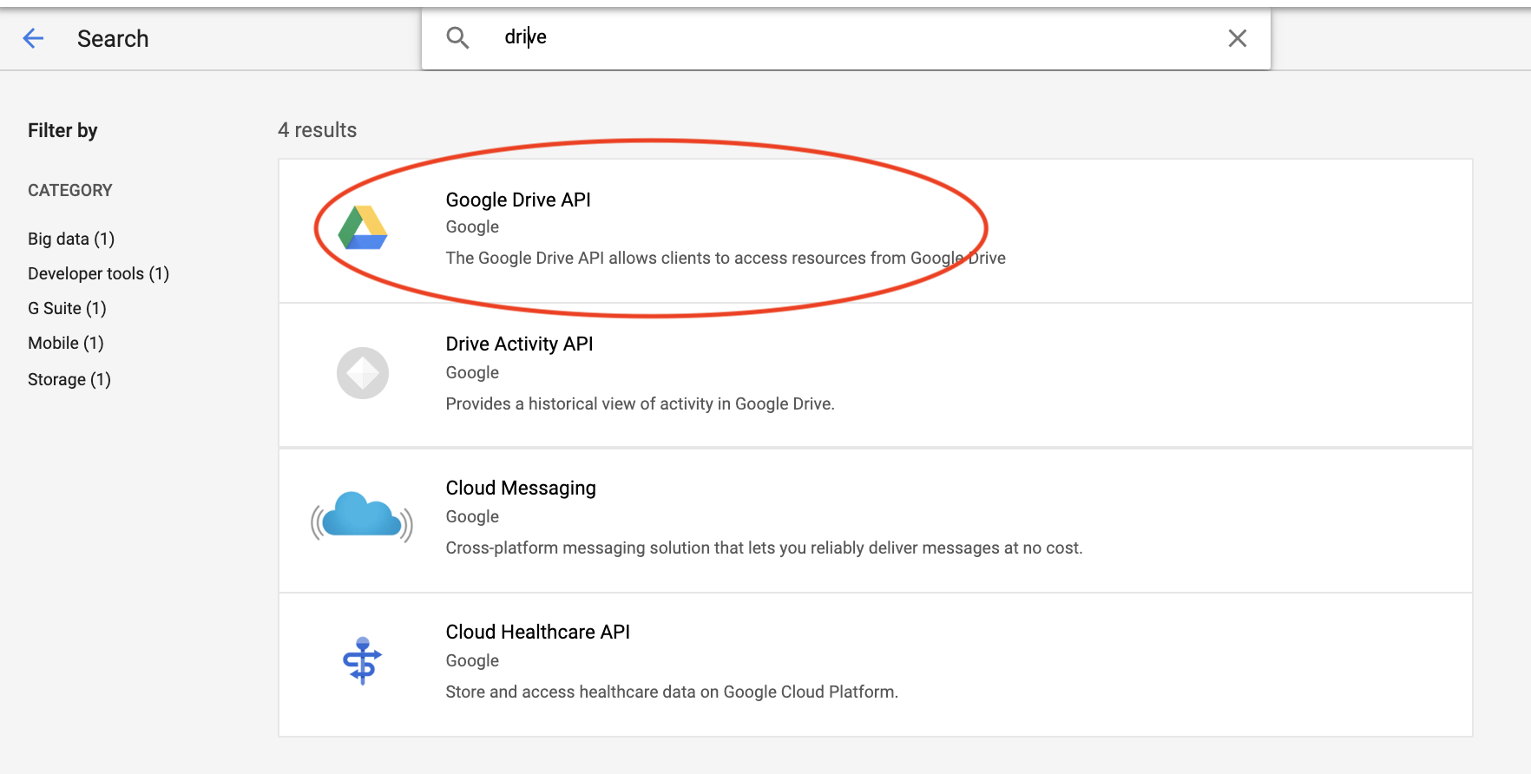Click the back arrow icon
Image resolution: width=1531 pixels, height=774 pixels.
[33, 38]
